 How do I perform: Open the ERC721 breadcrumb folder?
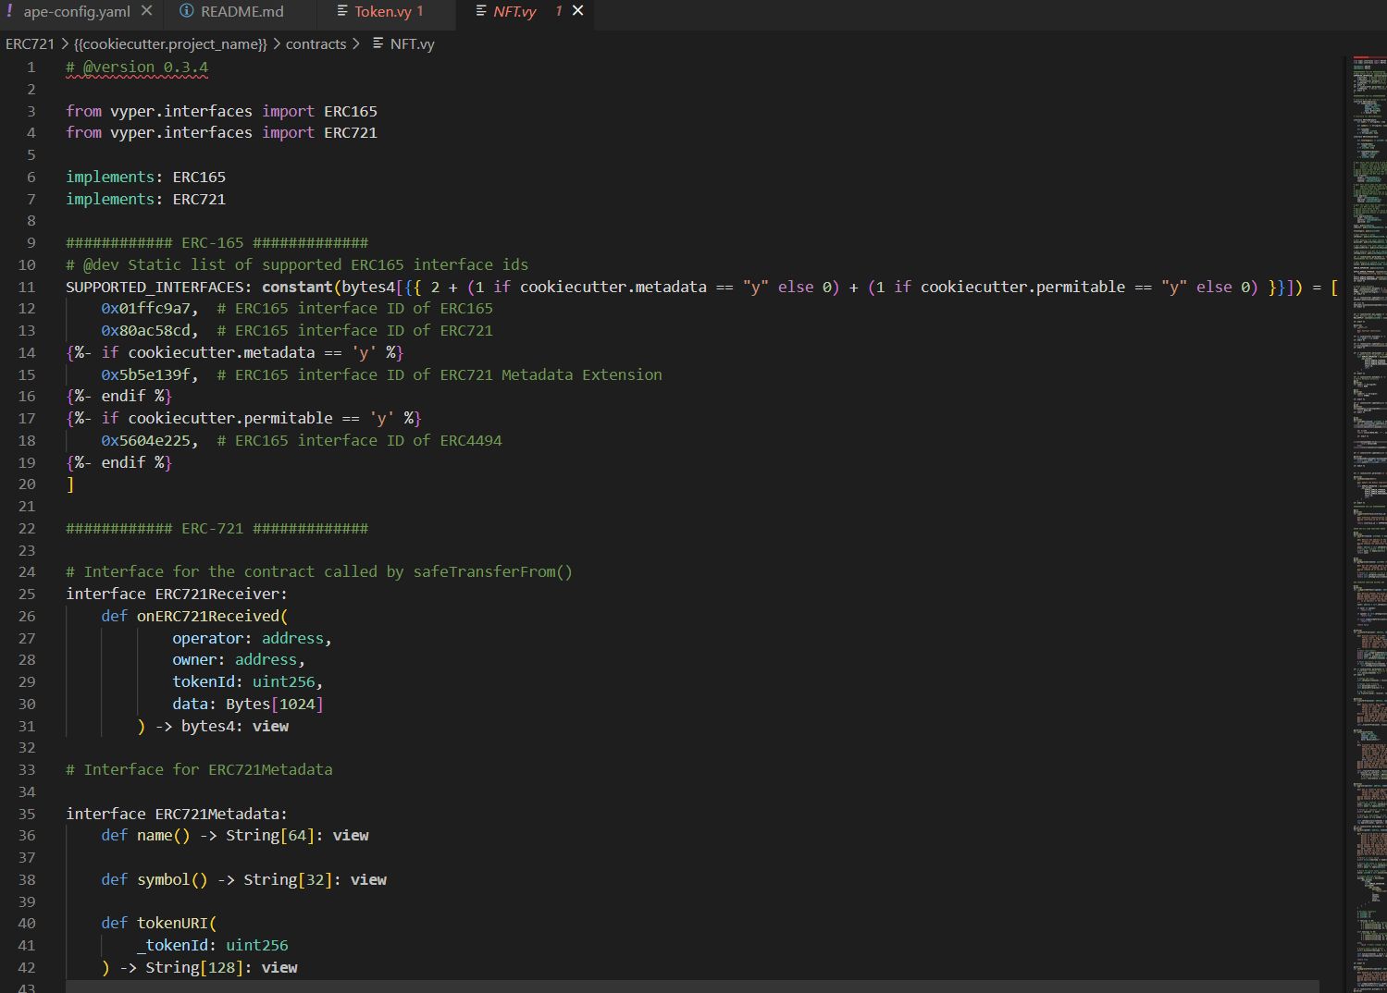click(30, 43)
